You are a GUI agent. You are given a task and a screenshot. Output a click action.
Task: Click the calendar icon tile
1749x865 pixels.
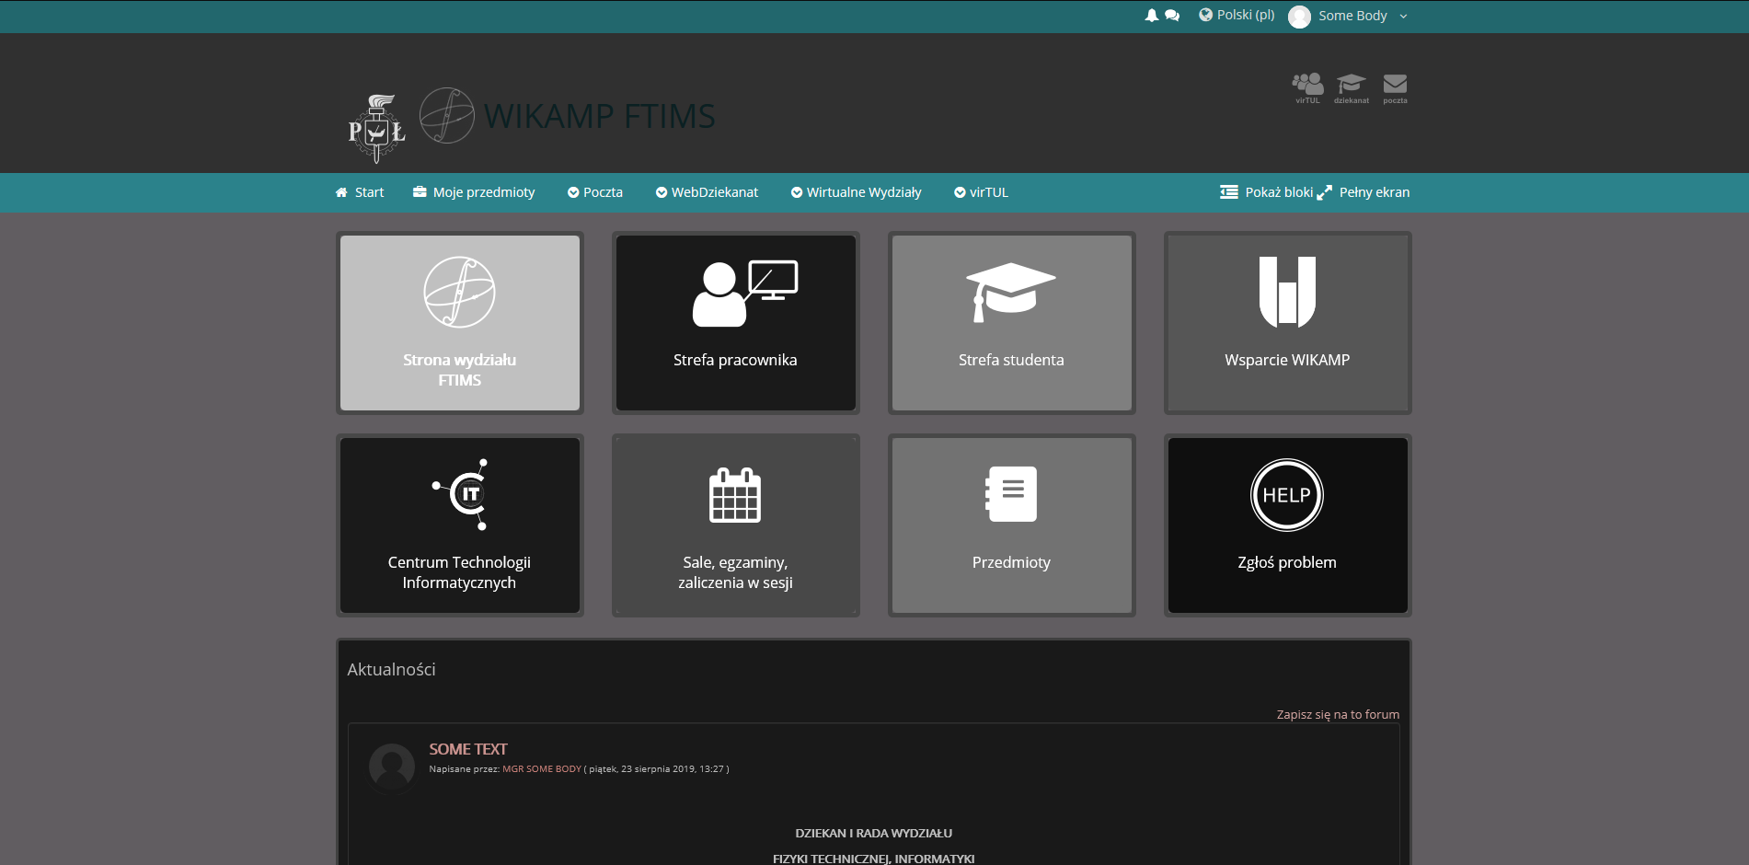735,495
